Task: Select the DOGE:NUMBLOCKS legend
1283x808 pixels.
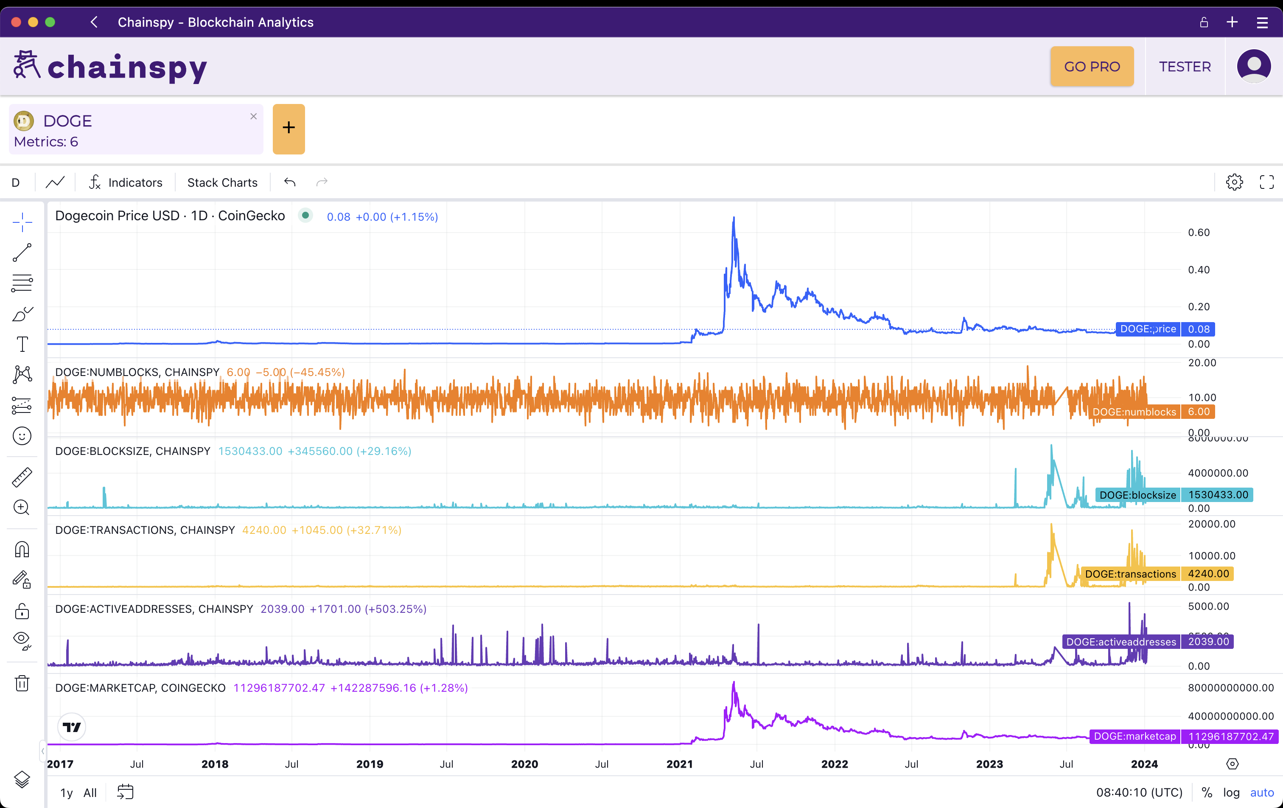Action: 137,372
